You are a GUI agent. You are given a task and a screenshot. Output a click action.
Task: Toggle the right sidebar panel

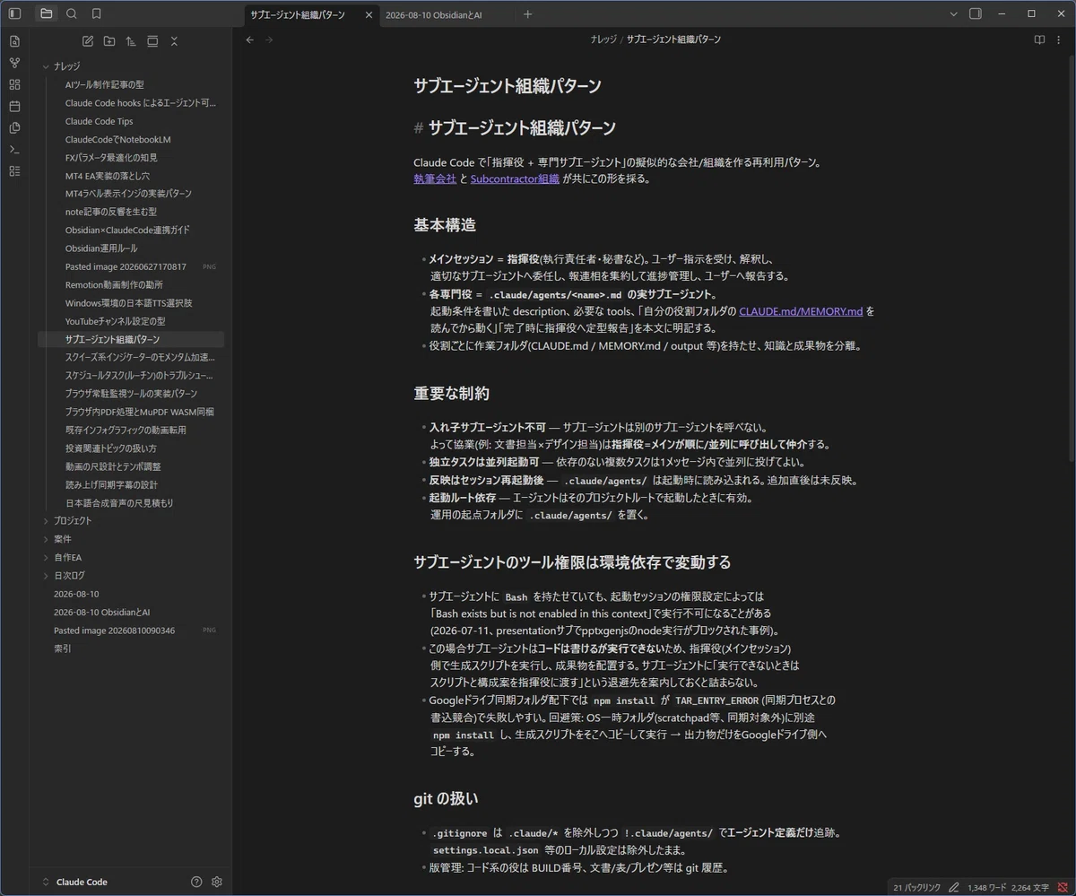(976, 13)
